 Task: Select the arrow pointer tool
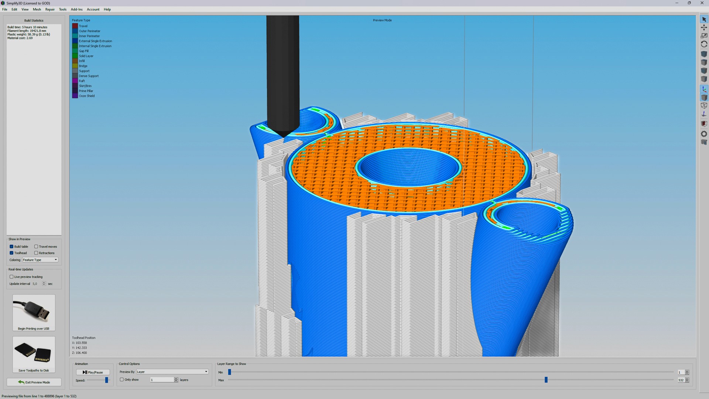704,19
